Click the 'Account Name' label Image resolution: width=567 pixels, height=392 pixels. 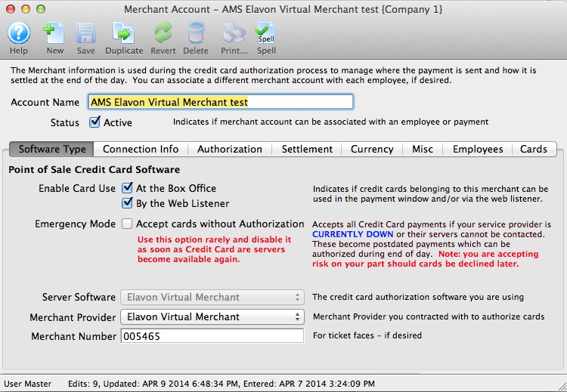45,102
